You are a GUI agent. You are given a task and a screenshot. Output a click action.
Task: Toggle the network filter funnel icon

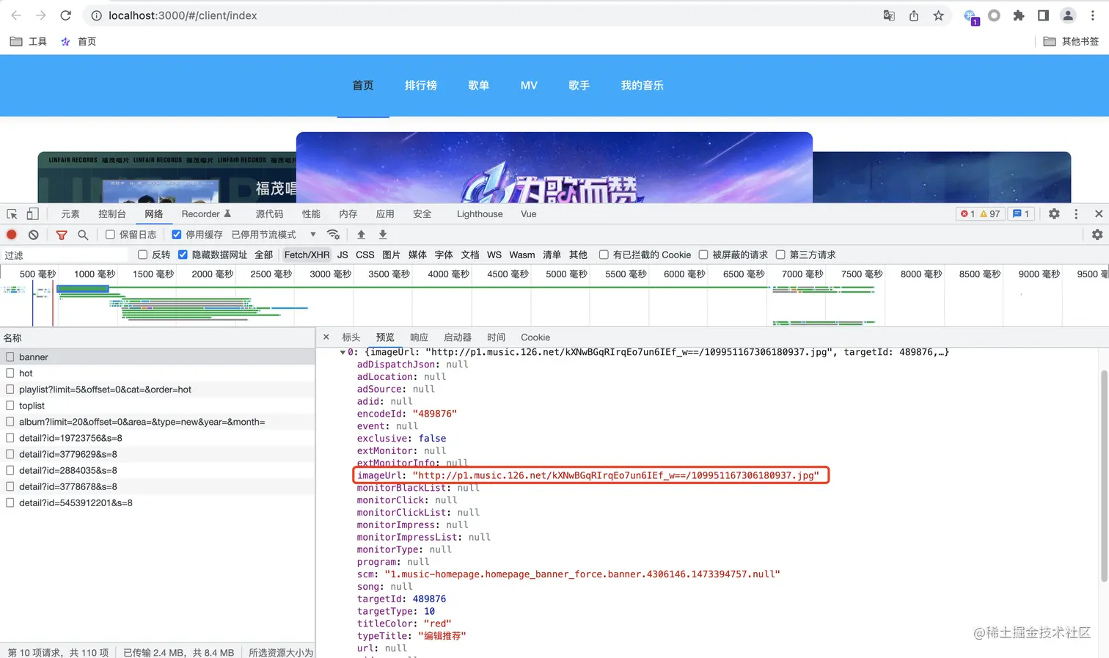pos(62,235)
